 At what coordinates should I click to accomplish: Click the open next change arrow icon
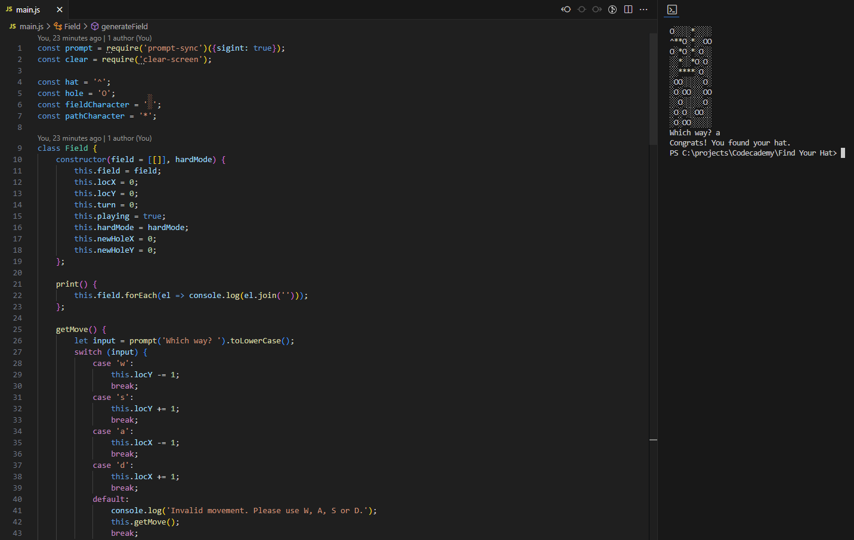coord(597,10)
